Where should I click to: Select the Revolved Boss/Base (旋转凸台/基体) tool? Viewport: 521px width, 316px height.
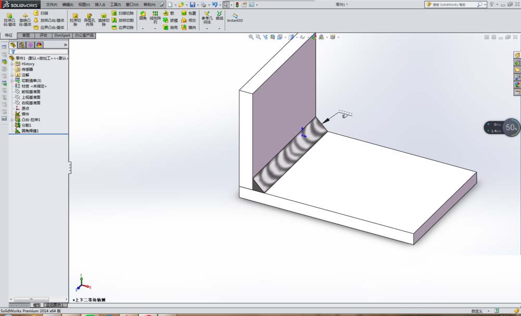click(25, 20)
